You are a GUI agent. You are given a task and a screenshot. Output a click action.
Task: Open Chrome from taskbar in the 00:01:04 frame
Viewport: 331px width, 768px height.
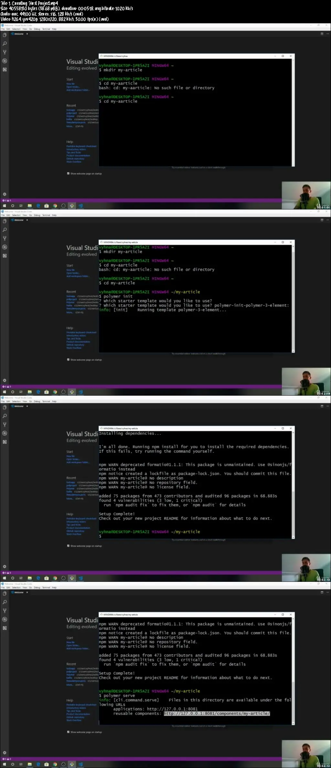click(x=55, y=206)
